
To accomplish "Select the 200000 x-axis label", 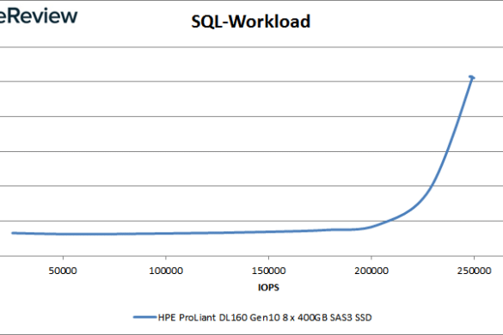I will tap(371, 271).
